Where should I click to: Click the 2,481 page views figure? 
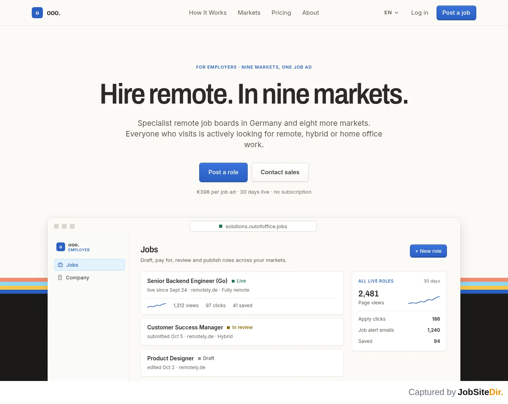pyautogui.click(x=369, y=294)
